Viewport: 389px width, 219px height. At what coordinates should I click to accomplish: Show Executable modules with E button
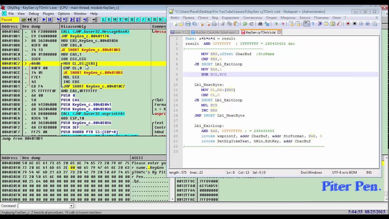click(x=109, y=19)
